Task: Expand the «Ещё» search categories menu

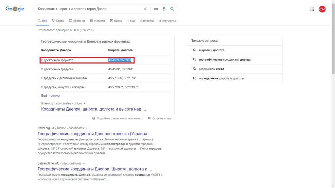Action: pos(131,21)
